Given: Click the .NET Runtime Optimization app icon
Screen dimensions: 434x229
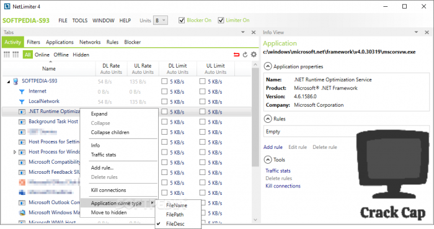Looking at the screenshot, I should [22, 112].
